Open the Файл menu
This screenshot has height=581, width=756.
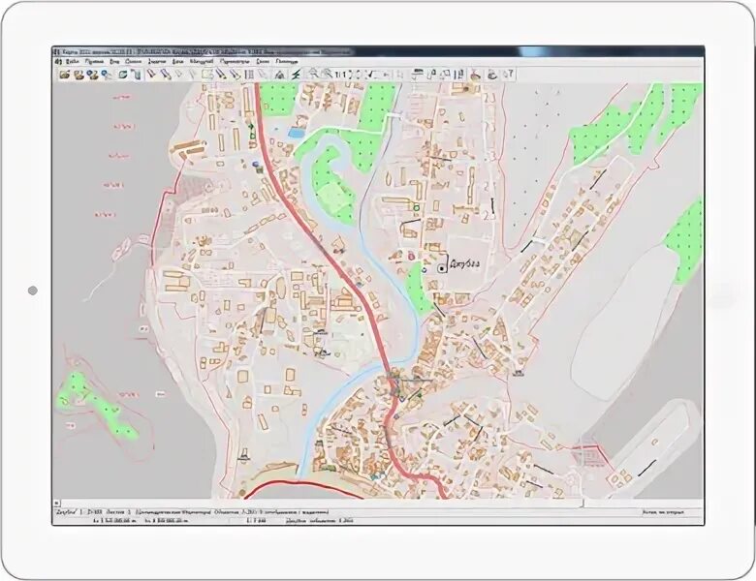[x=73, y=62]
